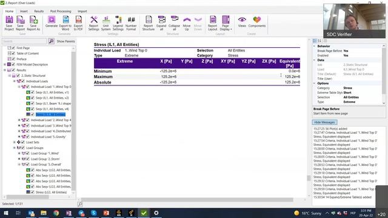Toggle the Preface checkbox
The image size is (388, 218).
[13, 59]
